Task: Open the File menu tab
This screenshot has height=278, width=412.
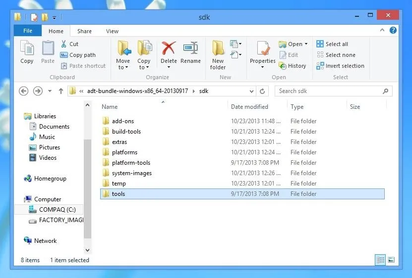Action: pos(28,31)
